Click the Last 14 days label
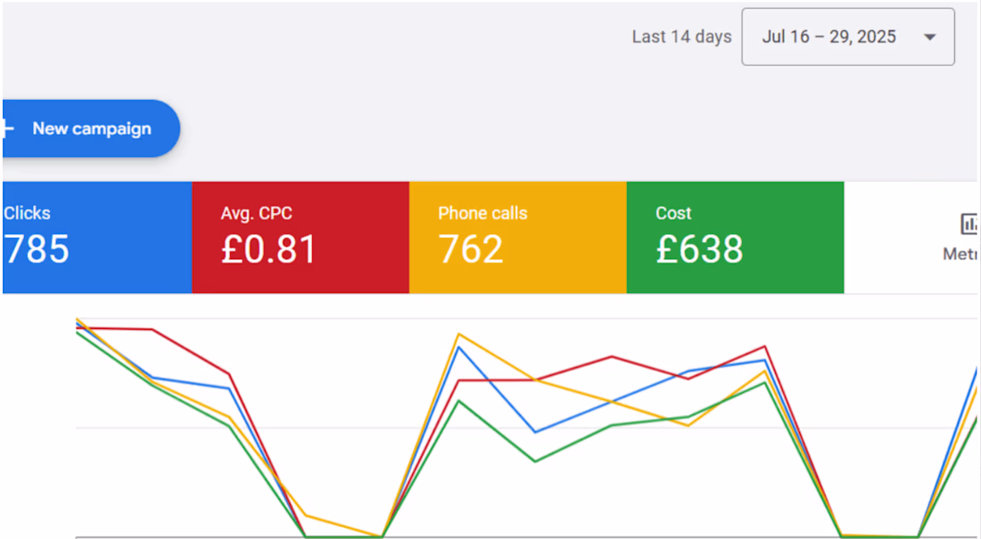This screenshot has width=981, height=539. pyautogui.click(x=681, y=37)
